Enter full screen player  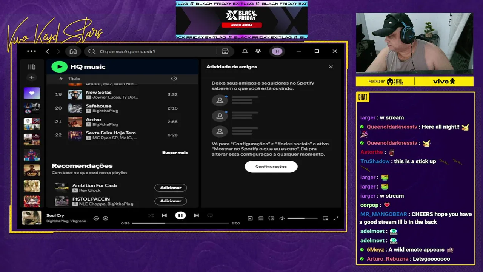(x=336, y=218)
